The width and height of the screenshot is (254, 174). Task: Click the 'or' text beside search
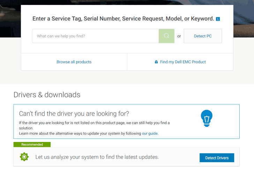(x=179, y=36)
